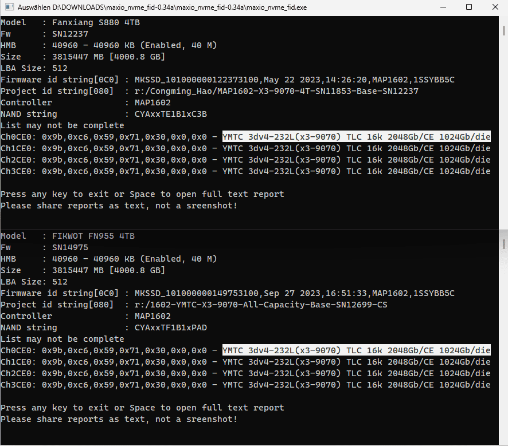Image resolution: width=508 pixels, height=446 pixels.
Task: Click firmware value 'SN14975'
Action: tap(71, 247)
